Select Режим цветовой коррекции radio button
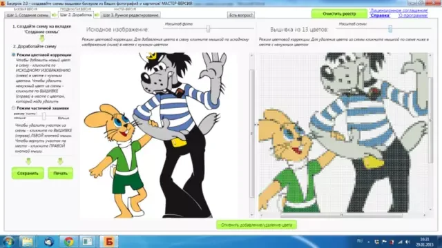442x248 pixels. 13,55
